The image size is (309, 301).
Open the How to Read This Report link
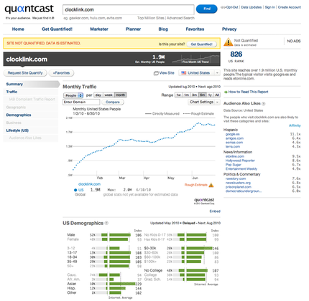pyautogui.click(x=248, y=92)
